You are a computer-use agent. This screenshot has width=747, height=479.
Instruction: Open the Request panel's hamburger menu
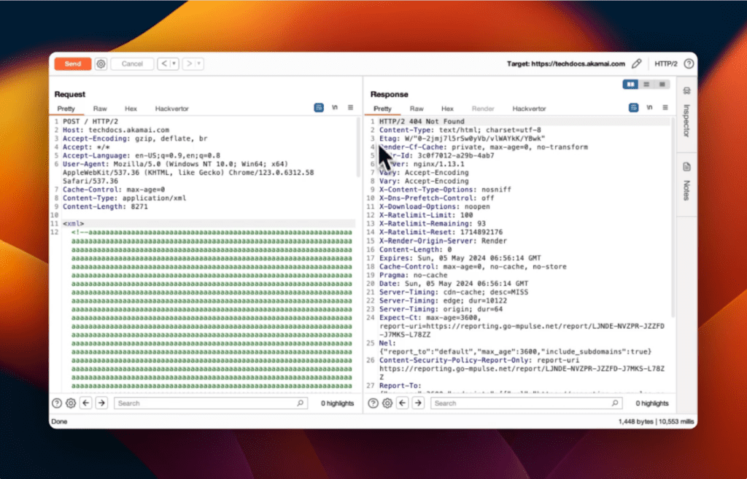click(x=350, y=108)
